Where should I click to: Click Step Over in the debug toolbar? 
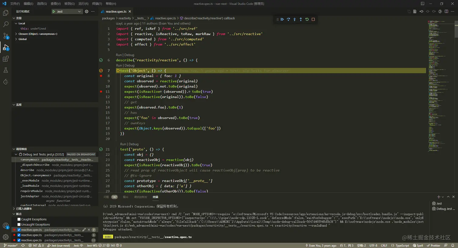tap(288, 19)
